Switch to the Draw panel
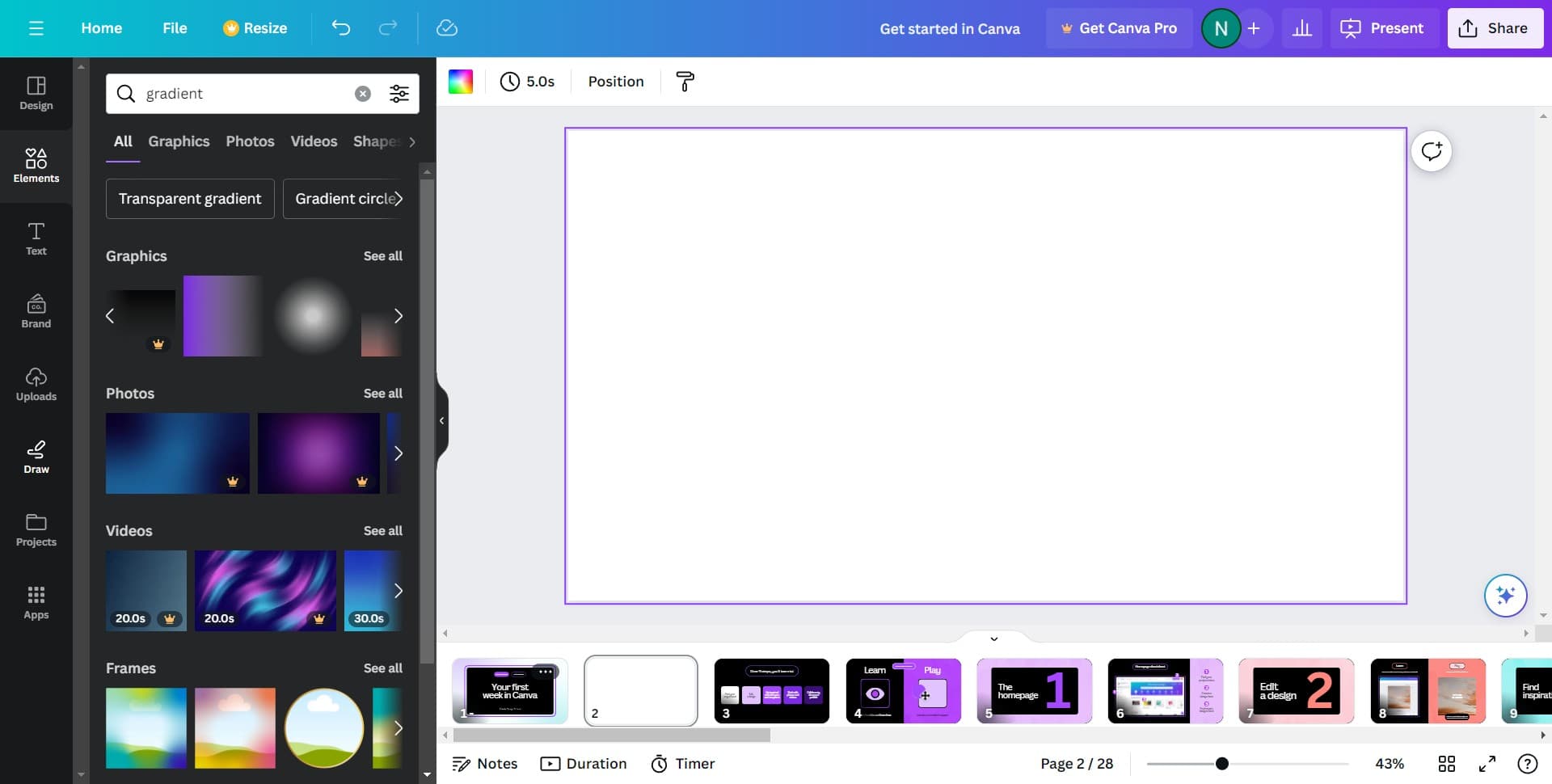 click(x=36, y=457)
